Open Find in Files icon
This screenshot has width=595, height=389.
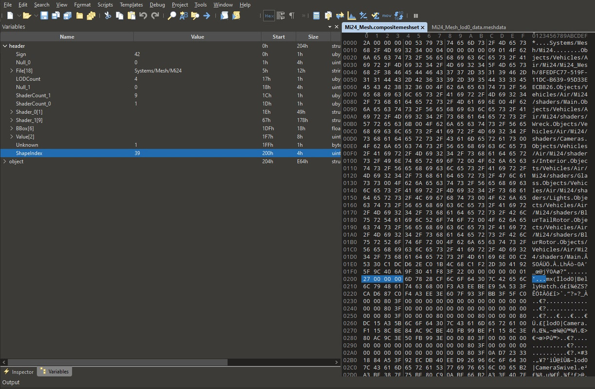[195, 16]
